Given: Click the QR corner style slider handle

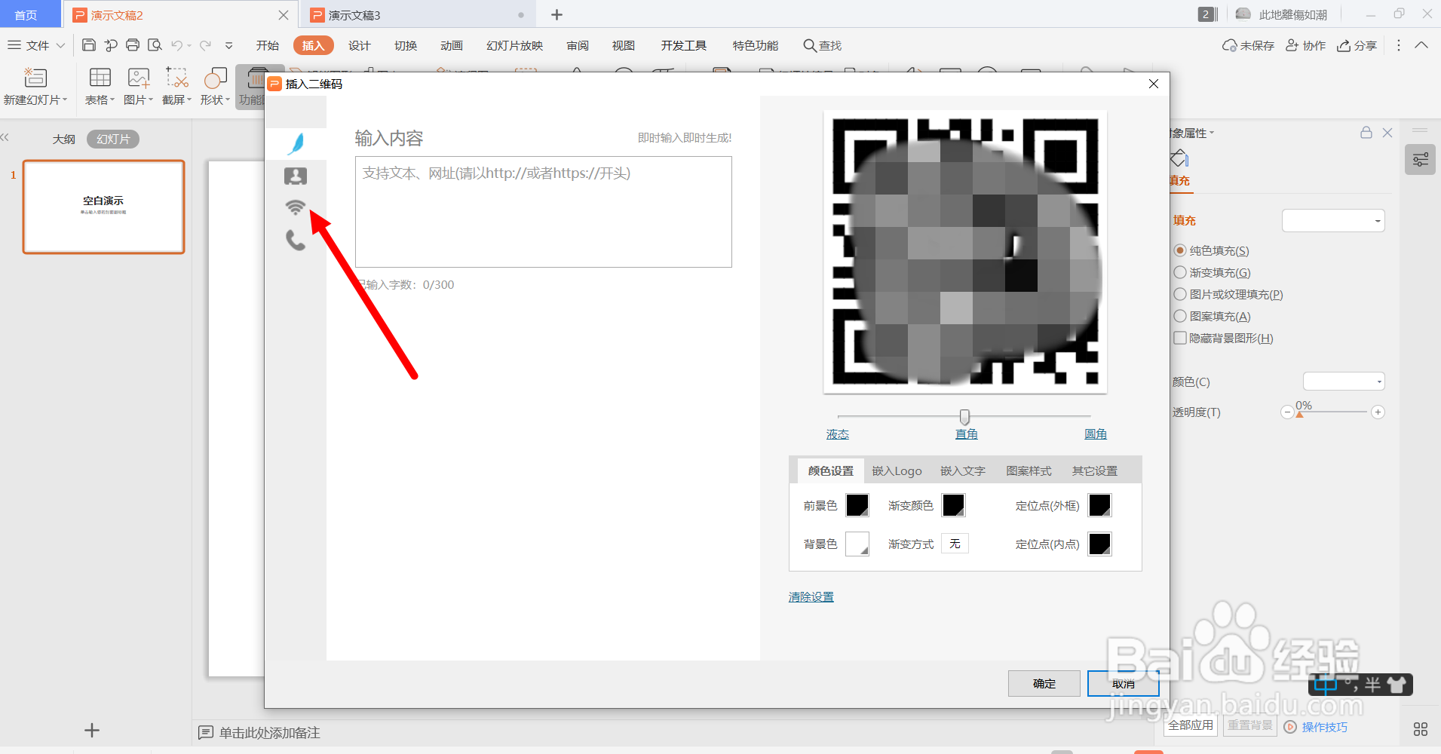Looking at the screenshot, I should 964,417.
